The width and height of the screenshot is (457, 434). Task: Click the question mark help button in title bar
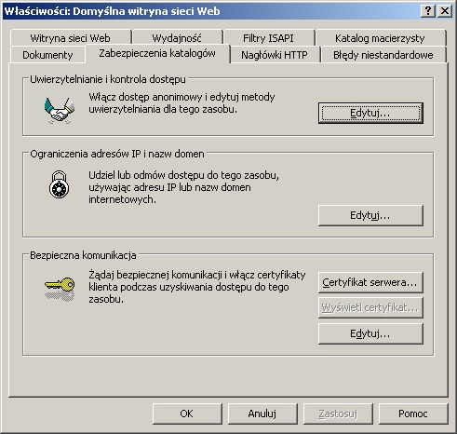(x=428, y=11)
